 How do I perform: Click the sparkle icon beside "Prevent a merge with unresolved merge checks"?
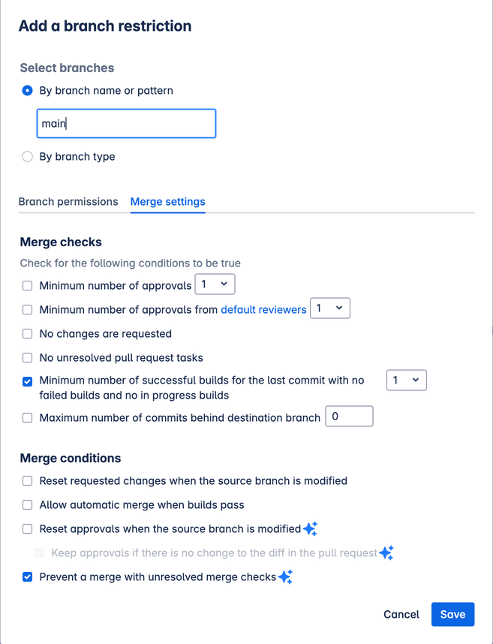284,576
